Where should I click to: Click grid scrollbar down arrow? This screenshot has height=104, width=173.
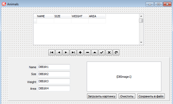click(141, 42)
